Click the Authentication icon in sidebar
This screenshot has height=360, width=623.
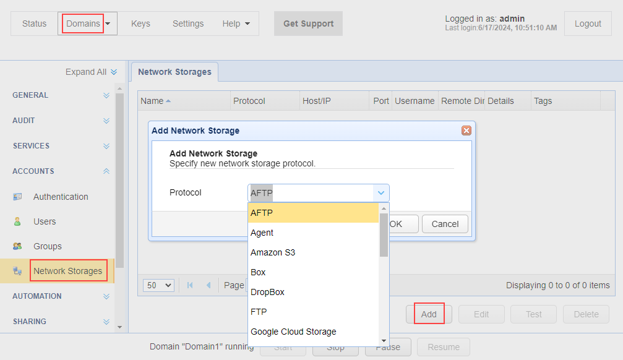coord(17,197)
